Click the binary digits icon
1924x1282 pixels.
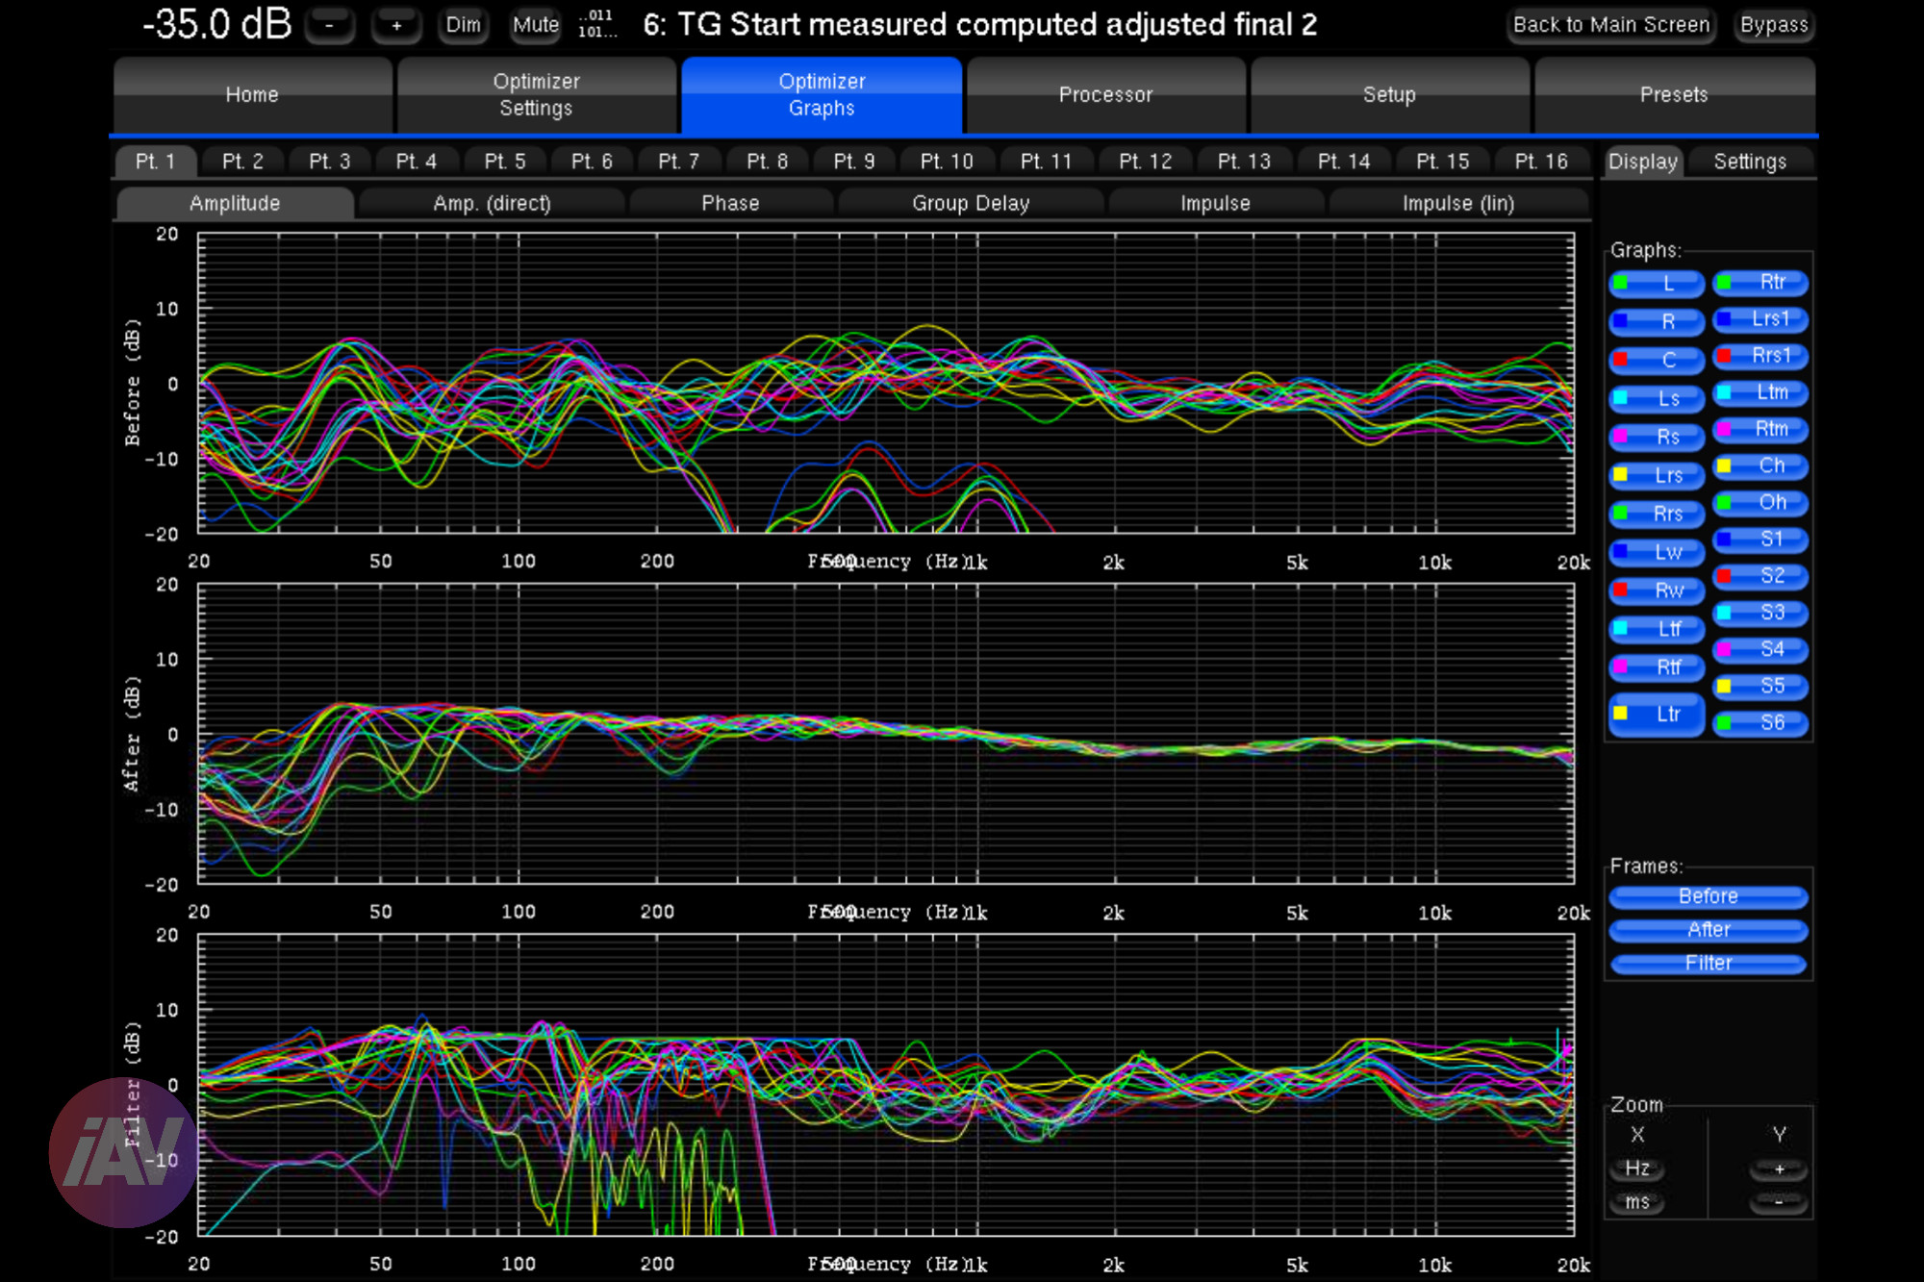pyautogui.click(x=595, y=24)
